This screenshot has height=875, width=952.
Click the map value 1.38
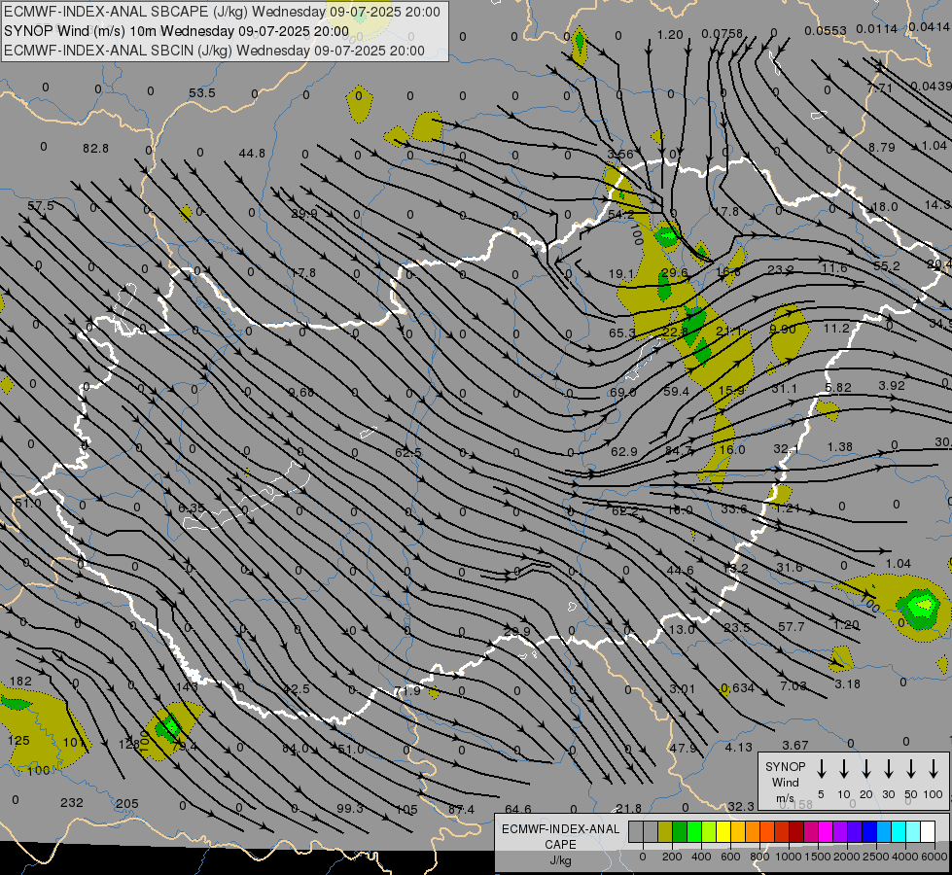(839, 447)
